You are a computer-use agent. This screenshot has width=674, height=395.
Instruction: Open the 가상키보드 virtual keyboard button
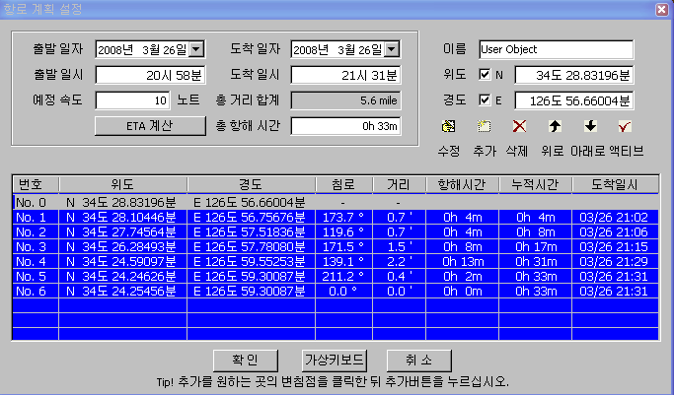335,361
